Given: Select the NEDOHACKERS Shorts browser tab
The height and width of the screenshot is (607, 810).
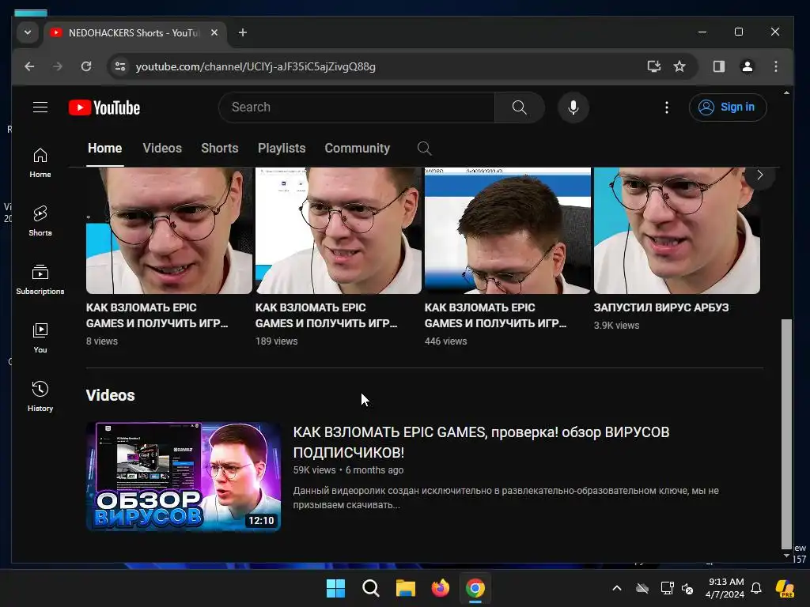Looking at the screenshot, I should (x=134, y=33).
